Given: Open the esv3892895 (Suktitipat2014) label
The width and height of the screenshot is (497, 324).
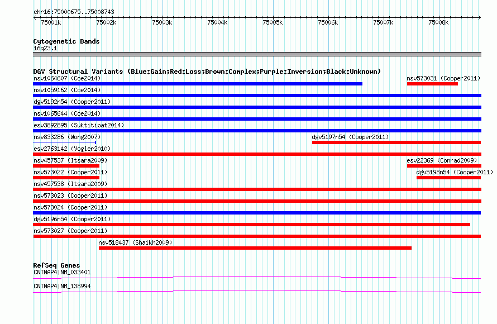Looking at the screenshot, I should 79,125.
